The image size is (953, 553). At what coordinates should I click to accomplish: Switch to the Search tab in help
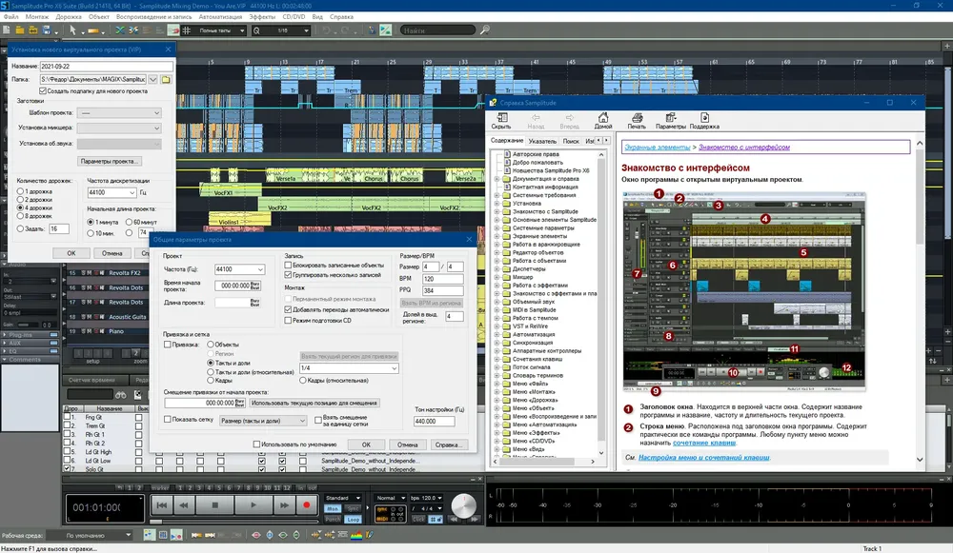tap(571, 141)
